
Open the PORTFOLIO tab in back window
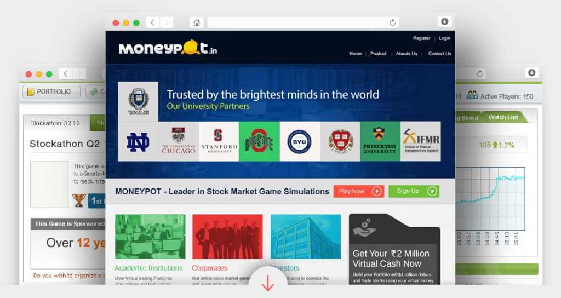click(51, 91)
